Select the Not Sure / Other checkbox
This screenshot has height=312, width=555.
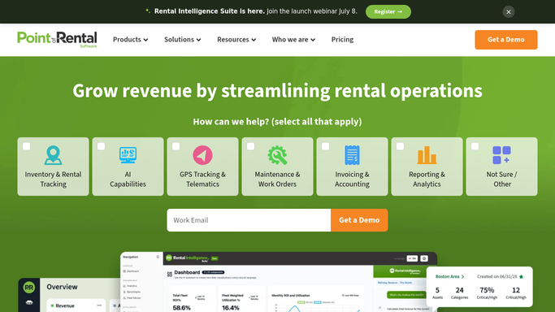[475, 146]
